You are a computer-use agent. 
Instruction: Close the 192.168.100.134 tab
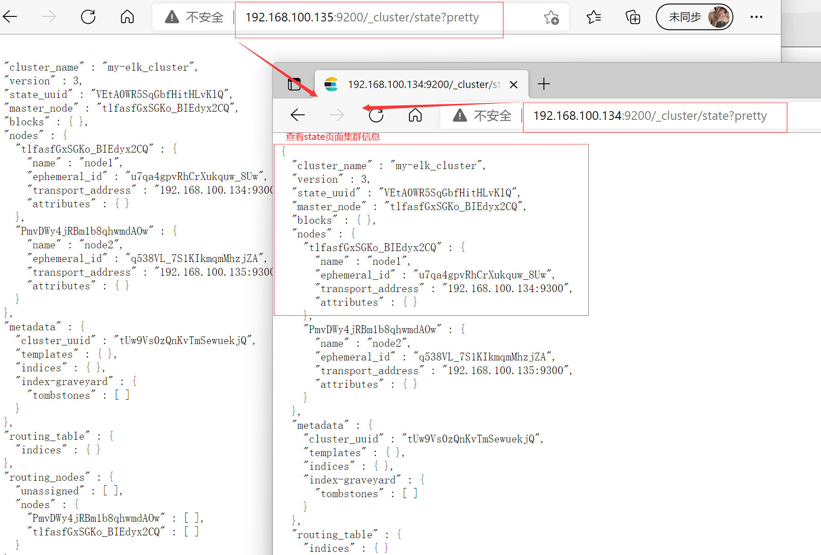coord(513,84)
